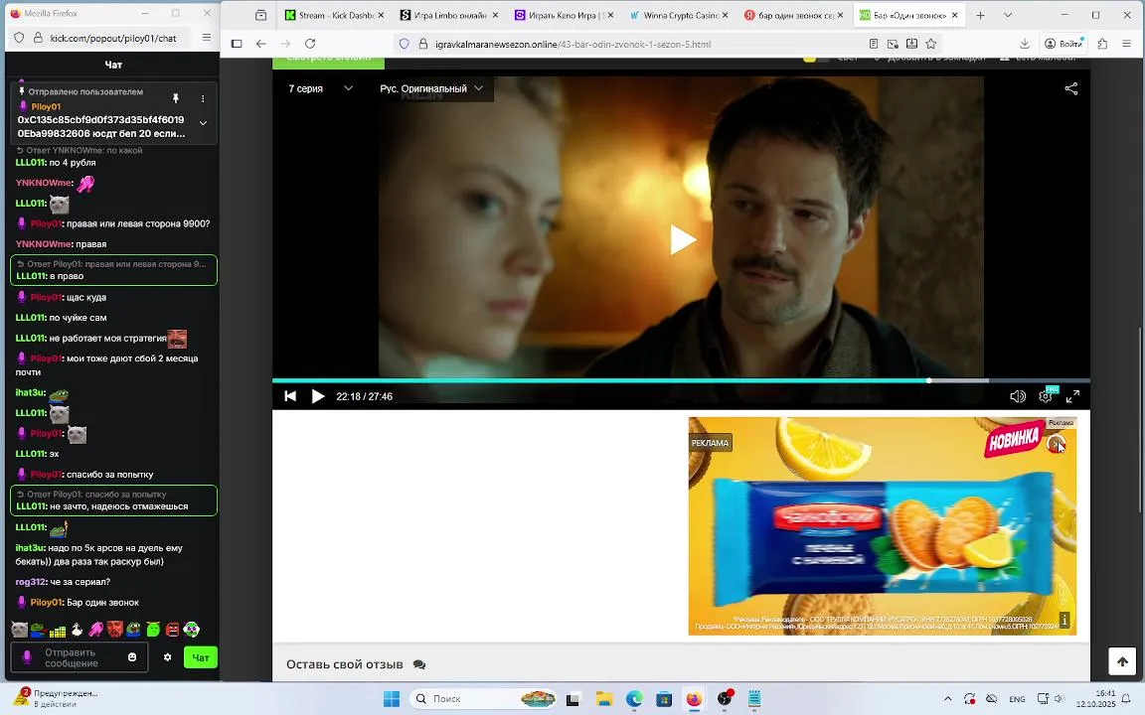Click the Оставь свой отзыв heading
The image size is (1145, 715).
(345, 664)
